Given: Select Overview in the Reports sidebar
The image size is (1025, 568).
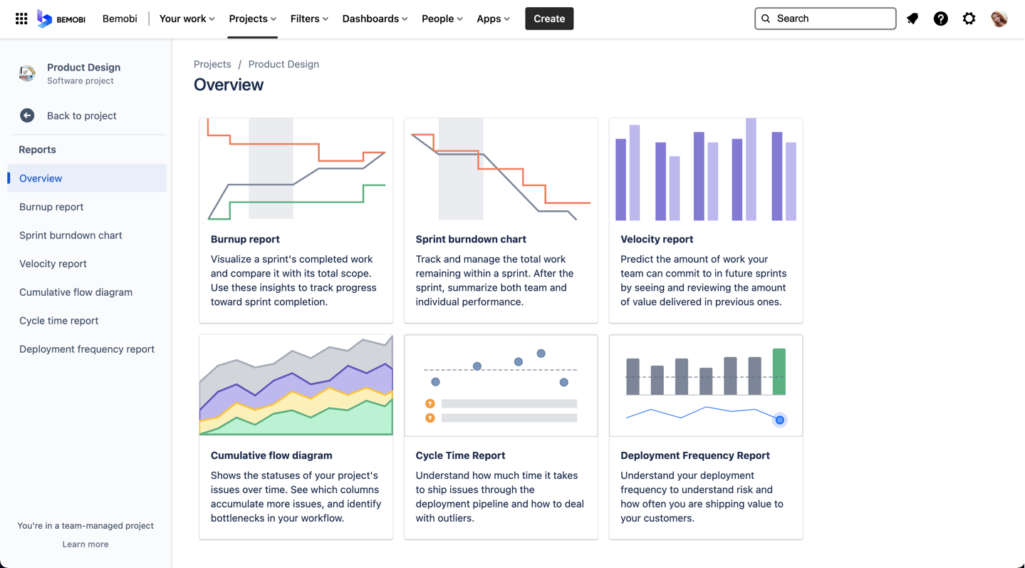Looking at the screenshot, I should tap(87, 178).
